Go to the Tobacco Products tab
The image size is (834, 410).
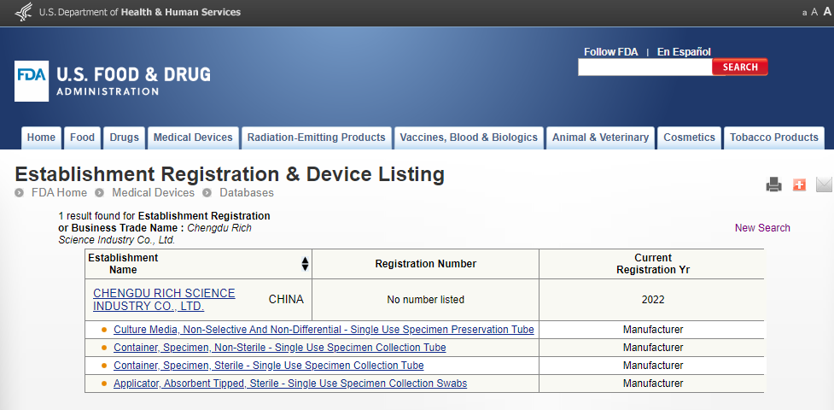[773, 138]
